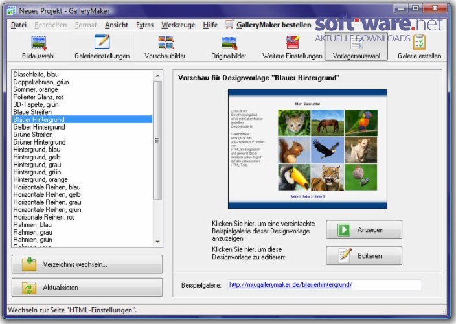Open the Hilfe menu
Viewport: 456px width, 324px height.
coord(211,25)
